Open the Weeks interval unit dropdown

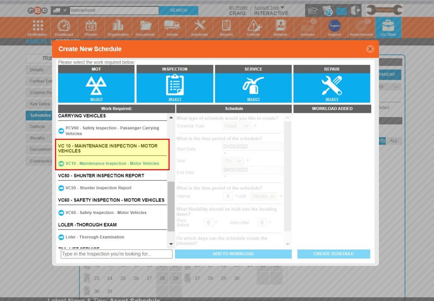pos(263,196)
